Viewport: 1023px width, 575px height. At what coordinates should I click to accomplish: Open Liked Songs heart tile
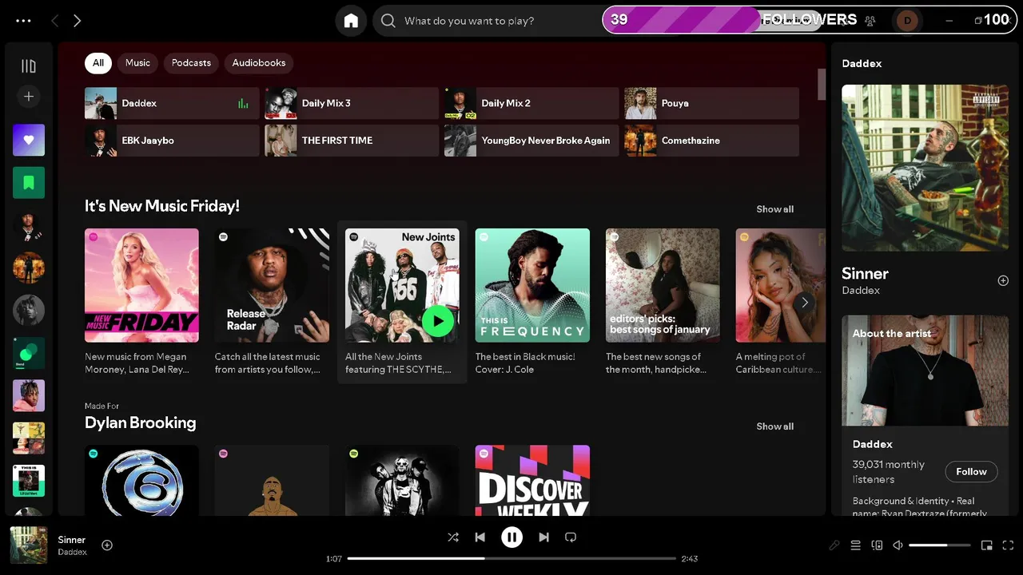(x=29, y=140)
